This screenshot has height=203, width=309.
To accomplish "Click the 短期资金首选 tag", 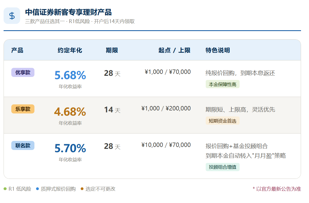I will coord(223,121).
